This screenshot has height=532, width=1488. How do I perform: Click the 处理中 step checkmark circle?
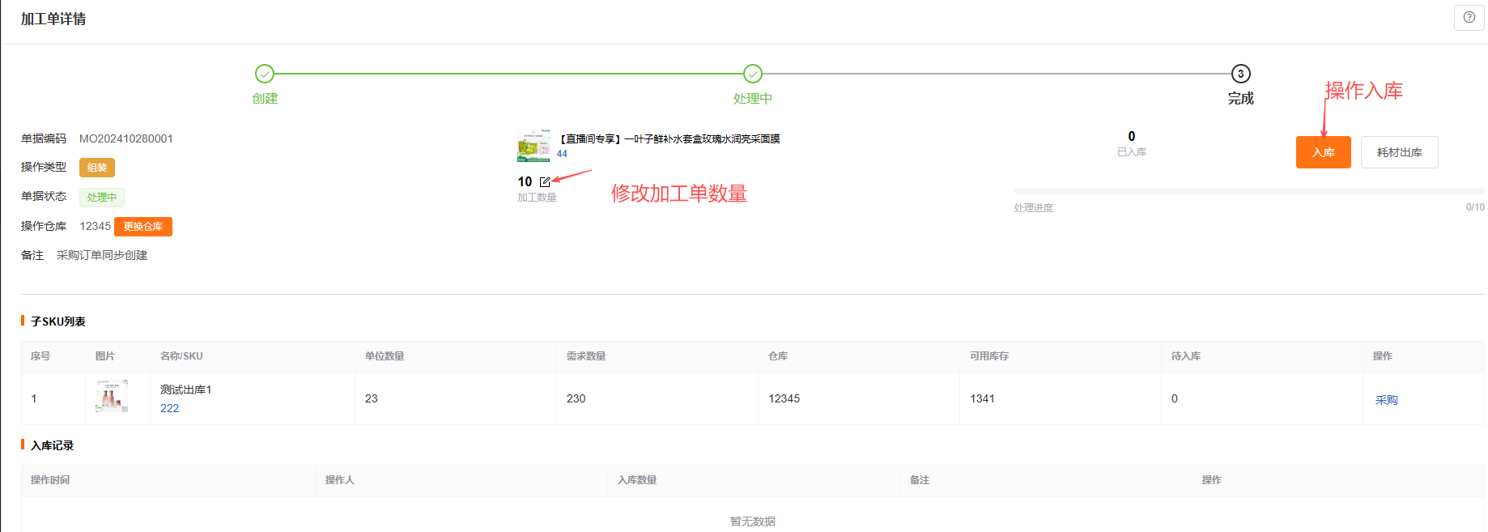tap(752, 74)
